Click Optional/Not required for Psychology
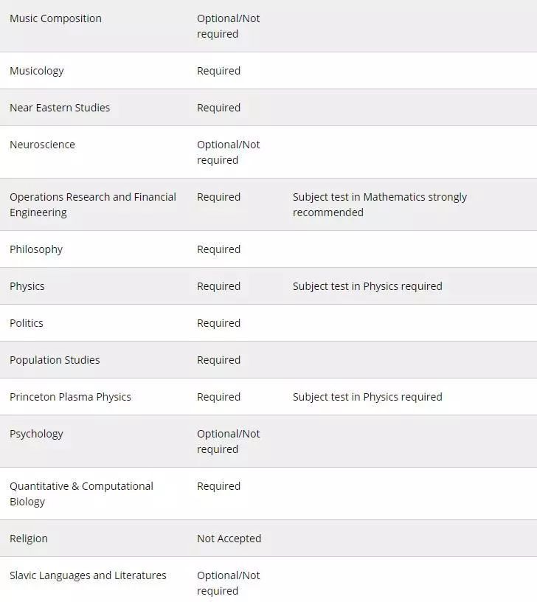Screen dimensions: 537x602 pyautogui.click(x=228, y=441)
